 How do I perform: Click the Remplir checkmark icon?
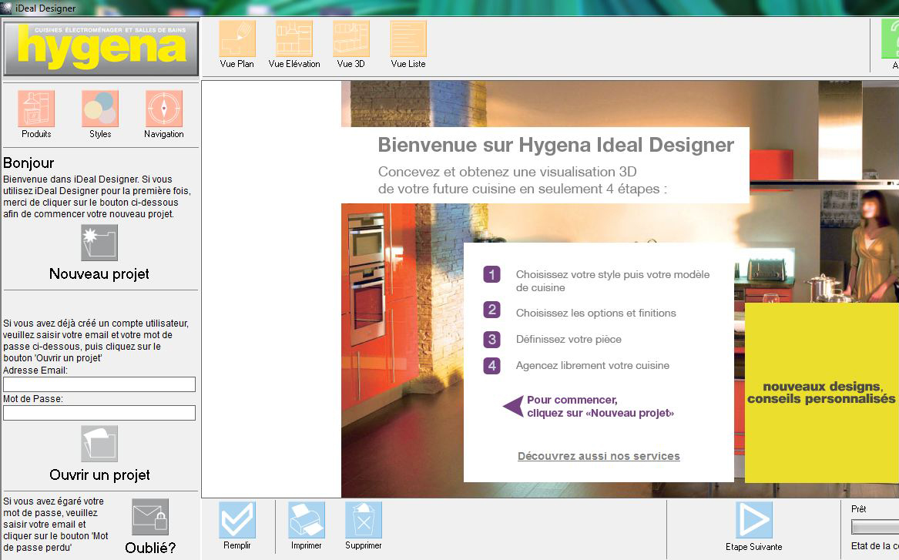click(236, 521)
